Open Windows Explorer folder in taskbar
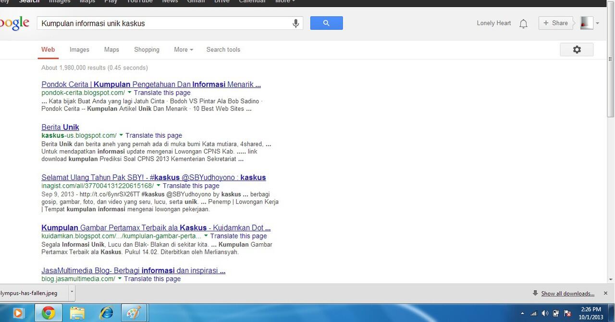 [77, 313]
